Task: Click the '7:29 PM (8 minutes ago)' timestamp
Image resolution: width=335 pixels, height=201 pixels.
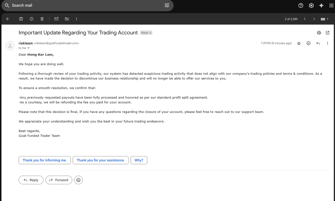Action: 276,43
